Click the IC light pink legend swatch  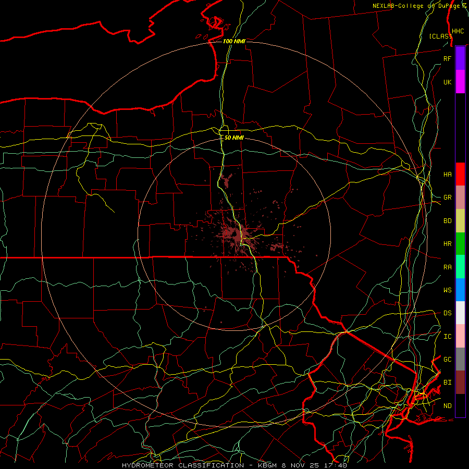click(x=460, y=336)
